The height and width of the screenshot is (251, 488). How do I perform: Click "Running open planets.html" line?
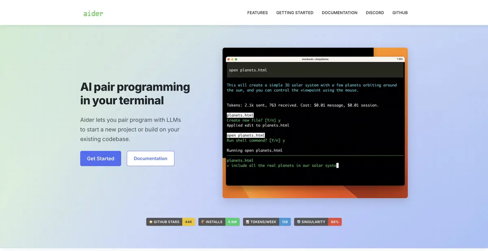(x=255, y=151)
